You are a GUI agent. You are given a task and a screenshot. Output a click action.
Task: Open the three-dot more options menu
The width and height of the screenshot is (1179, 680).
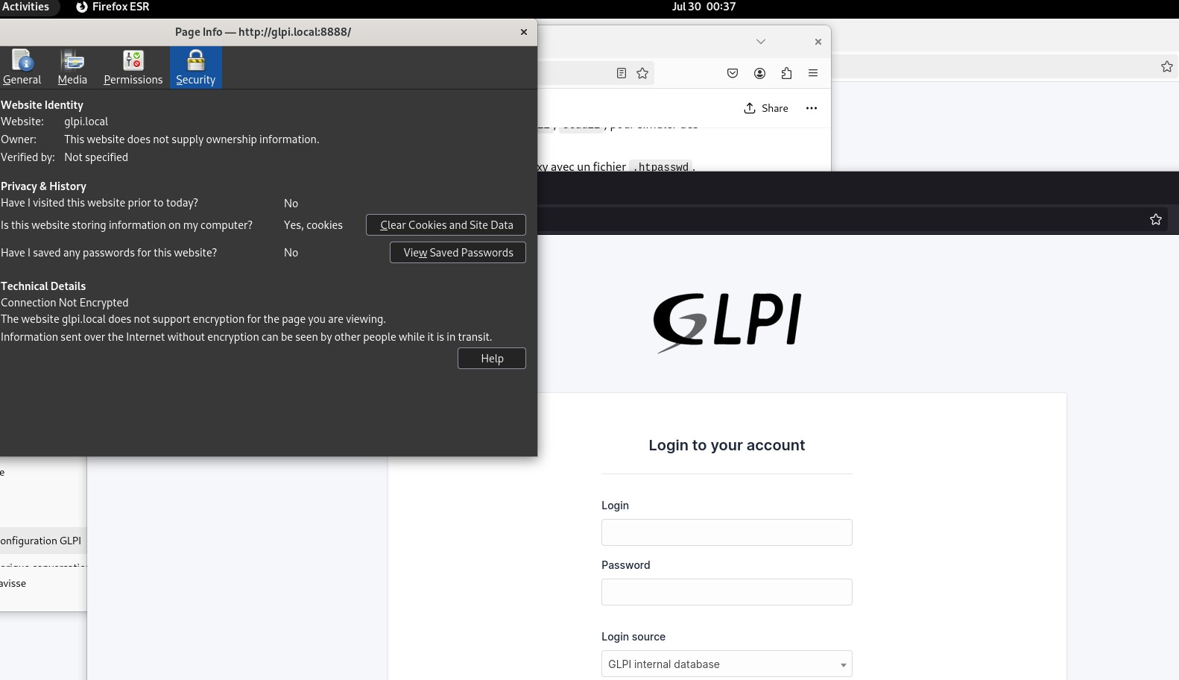(812, 108)
